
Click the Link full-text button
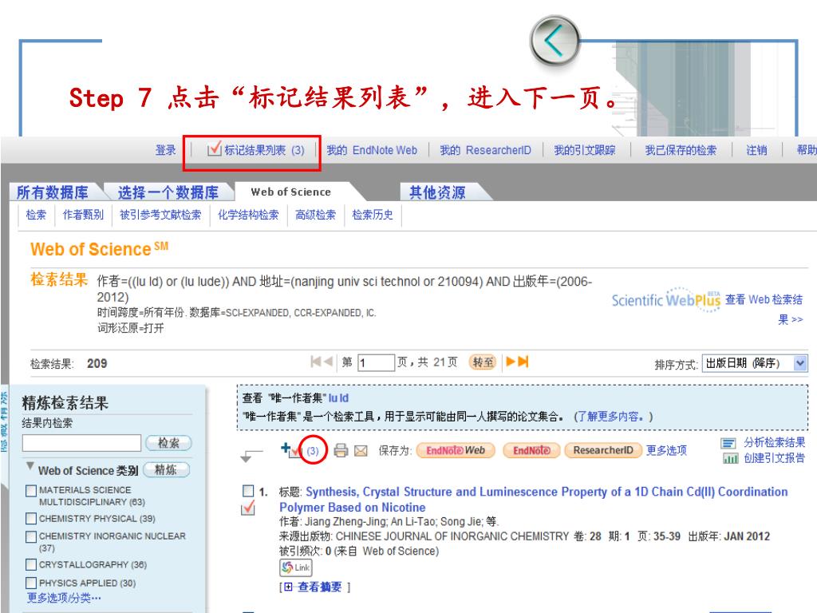296,568
